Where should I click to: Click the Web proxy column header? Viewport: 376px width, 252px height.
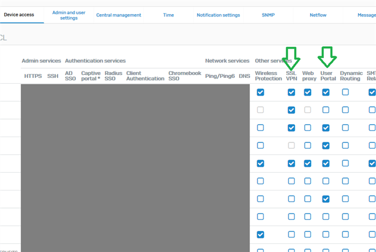pos(309,76)
